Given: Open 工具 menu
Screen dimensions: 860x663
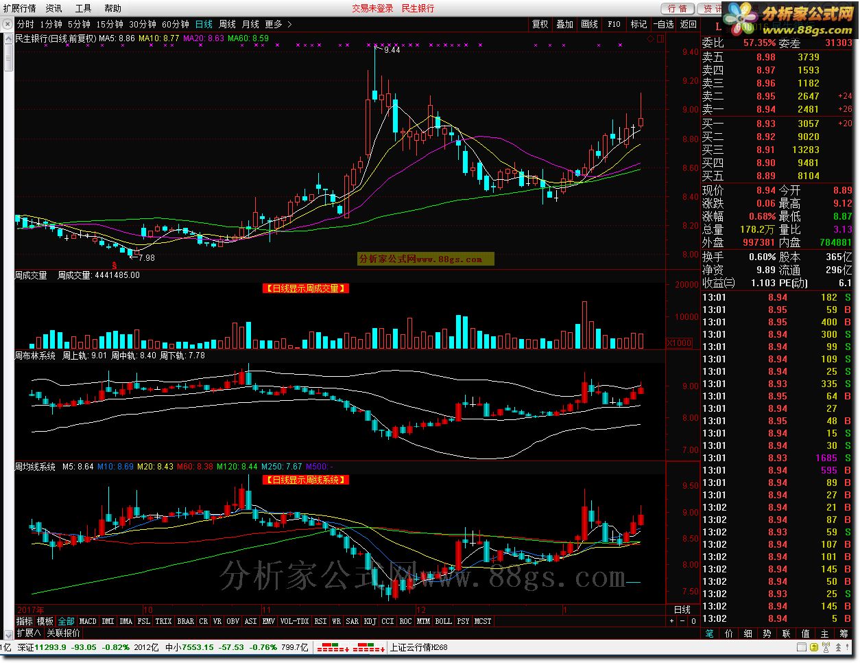Looking at the screenshot, I should (x=83, y=8).
